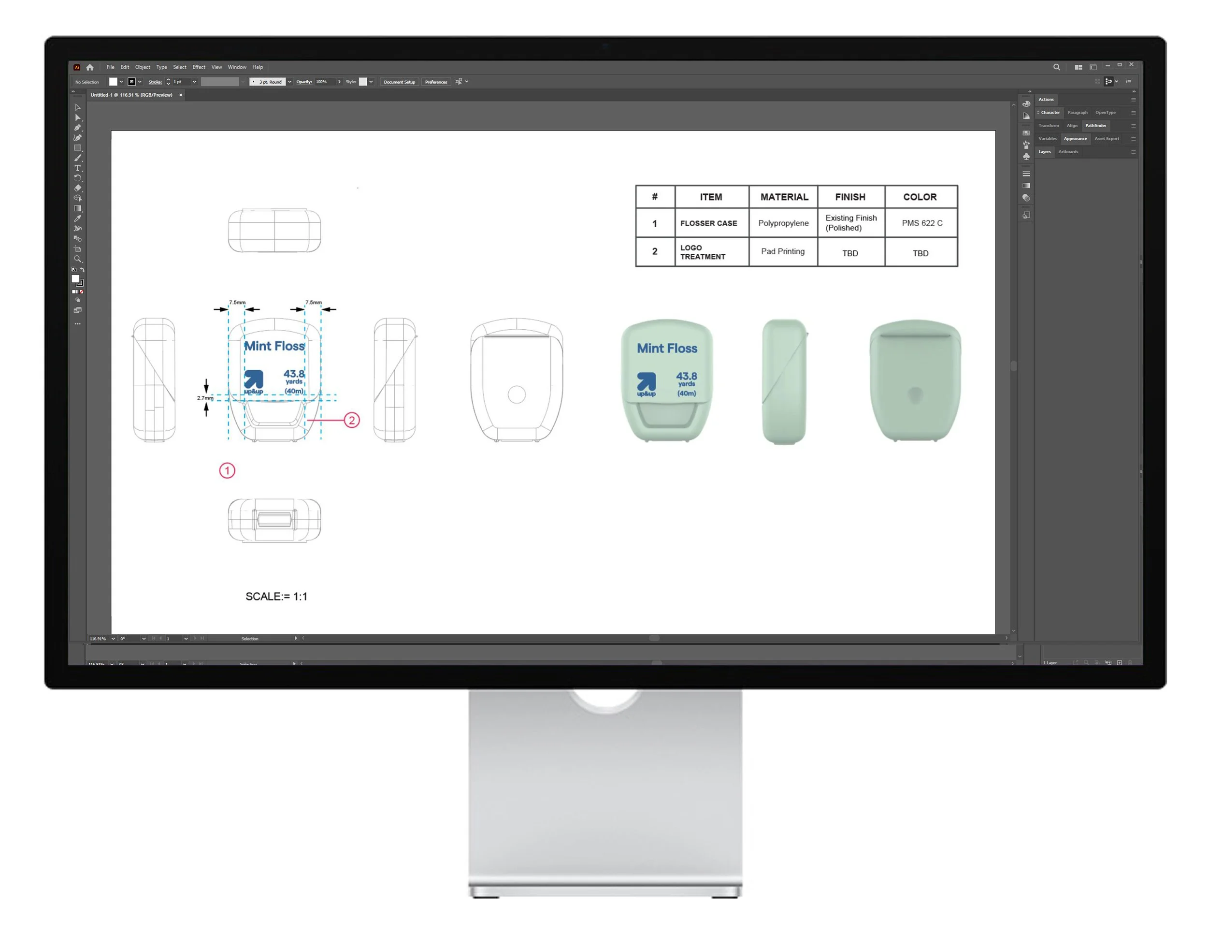Open the Symbols panel club icon

[1026, 157]
